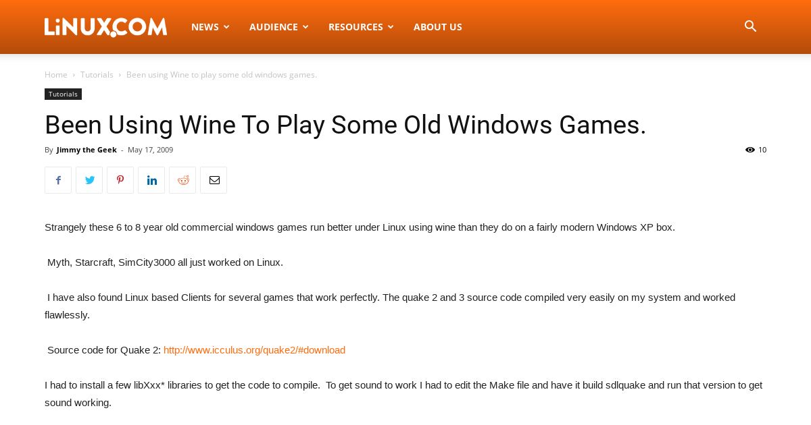Open the Resources menu
Viewport: 811px width, 425px height.
pyautogui.click(x=361, y=27)
